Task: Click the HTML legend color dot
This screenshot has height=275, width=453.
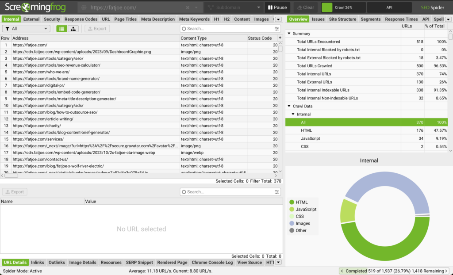Action: click(292, 202)
